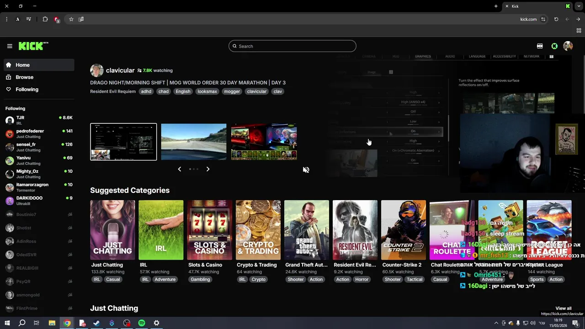
Task: Select the third carousel stream thumbnail
Action: [x=264, y=142]
